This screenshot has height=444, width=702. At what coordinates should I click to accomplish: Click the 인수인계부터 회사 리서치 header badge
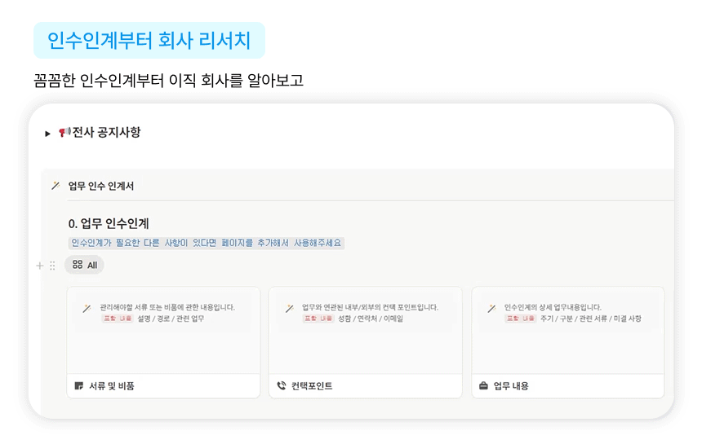coord(149,40)
